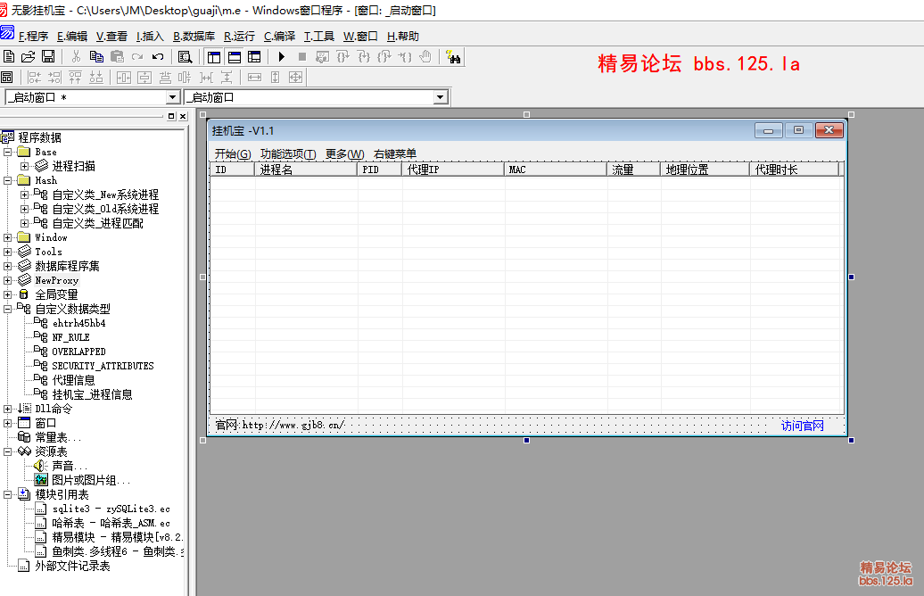
Task: Click the Open file folder icon
Action: 28,56
